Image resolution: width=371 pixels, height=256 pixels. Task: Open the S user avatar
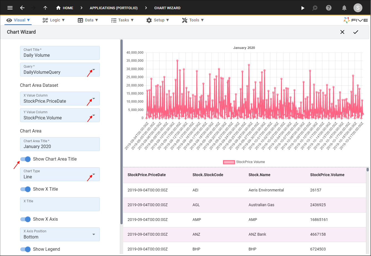[x=358, y=8]
